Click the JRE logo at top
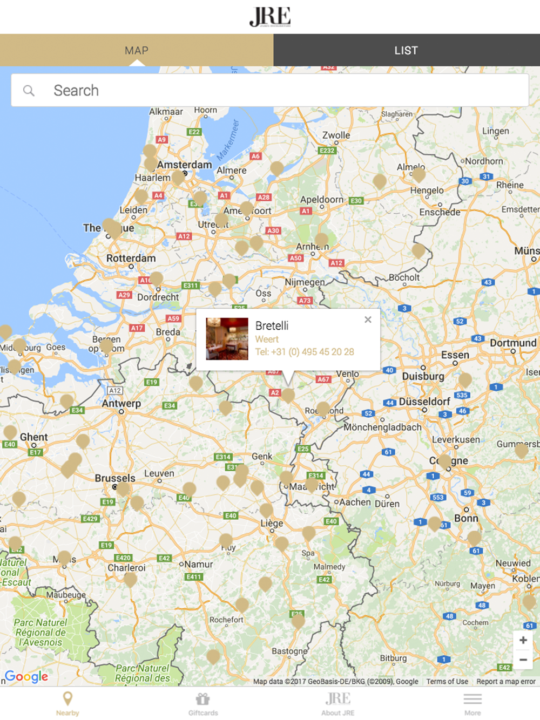The height and width of the screenshot is (720, 540). (x=270, y=17)
